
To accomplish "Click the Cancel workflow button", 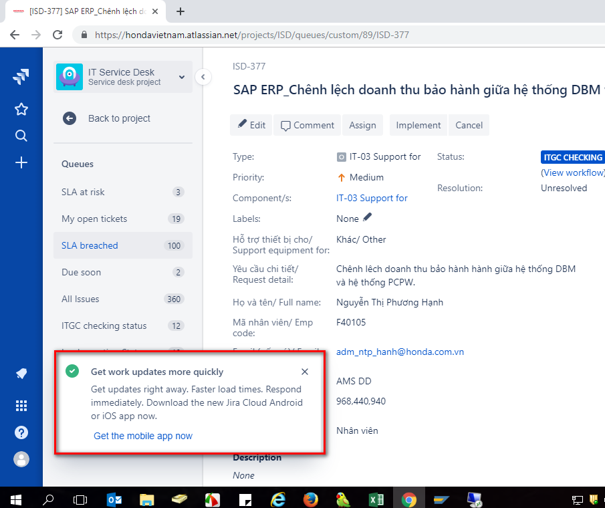I will (469, 125).
